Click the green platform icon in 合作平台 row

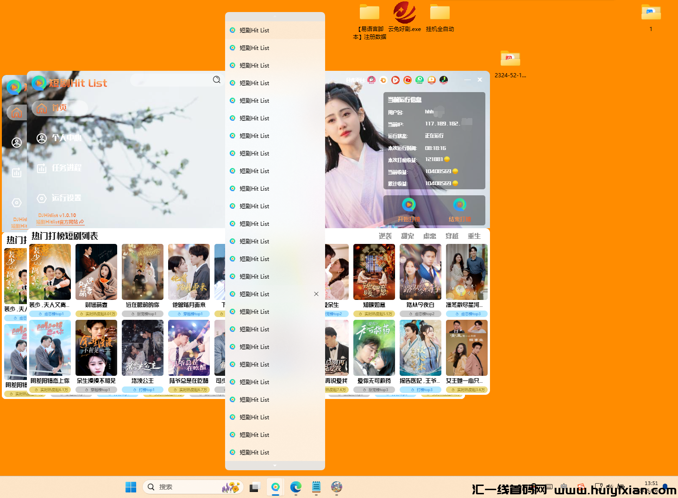point(420,80)
